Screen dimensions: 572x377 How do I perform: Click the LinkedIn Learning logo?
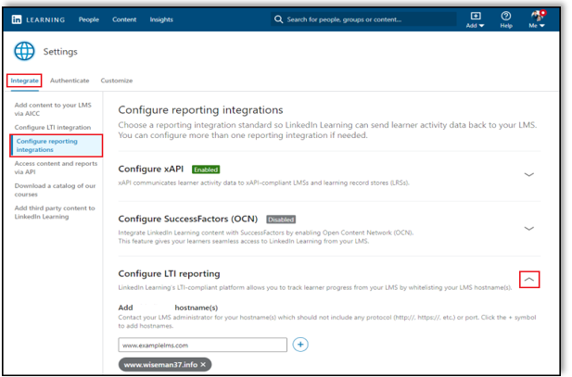(38, 19)
